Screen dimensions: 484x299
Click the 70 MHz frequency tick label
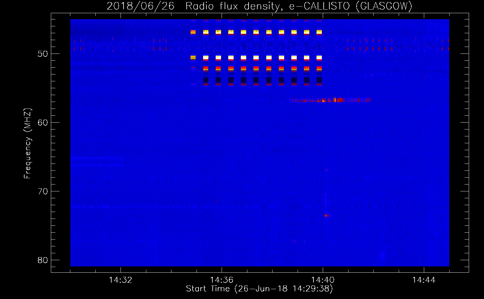tap(43, 191)
